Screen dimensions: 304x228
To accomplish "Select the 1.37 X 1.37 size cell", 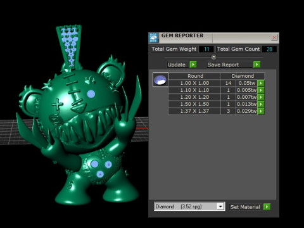I will click(x=194, y=111).
